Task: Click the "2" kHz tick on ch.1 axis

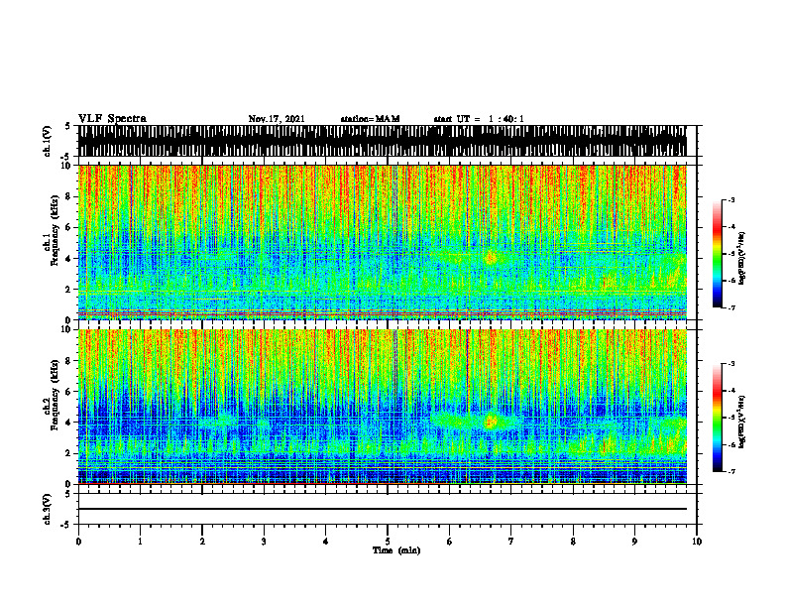Action: 69,290
